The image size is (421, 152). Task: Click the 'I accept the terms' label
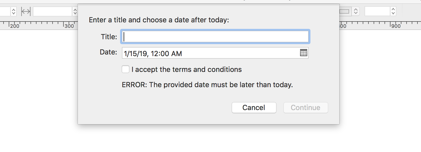pyautogui.click(x=187, y=69)
